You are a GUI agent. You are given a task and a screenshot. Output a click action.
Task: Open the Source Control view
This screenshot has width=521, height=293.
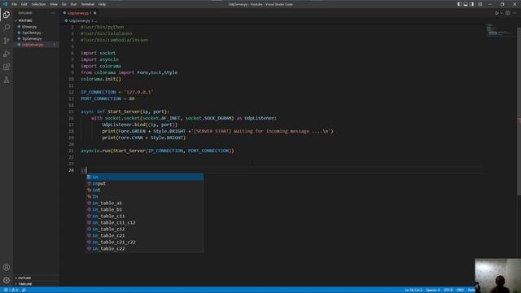click(7, 41)
